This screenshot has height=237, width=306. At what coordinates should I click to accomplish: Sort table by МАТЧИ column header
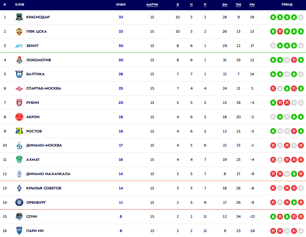pos(152,5)
